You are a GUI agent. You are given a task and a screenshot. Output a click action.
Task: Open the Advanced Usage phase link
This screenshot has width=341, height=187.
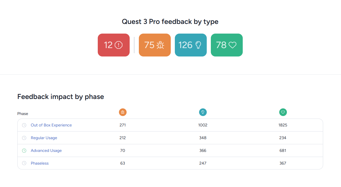pyautogui.click(x=46, y=151)
